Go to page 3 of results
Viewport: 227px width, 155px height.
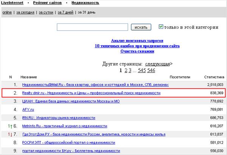tap(130, 70)
